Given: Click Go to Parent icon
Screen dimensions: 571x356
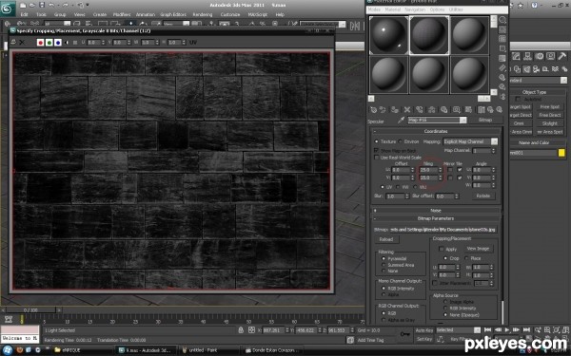Looking at the screenshot, I should click(x=490, y=109).
